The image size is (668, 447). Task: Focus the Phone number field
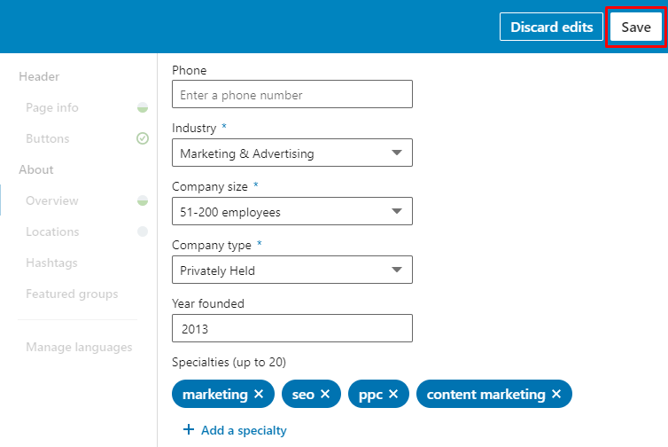292,94
